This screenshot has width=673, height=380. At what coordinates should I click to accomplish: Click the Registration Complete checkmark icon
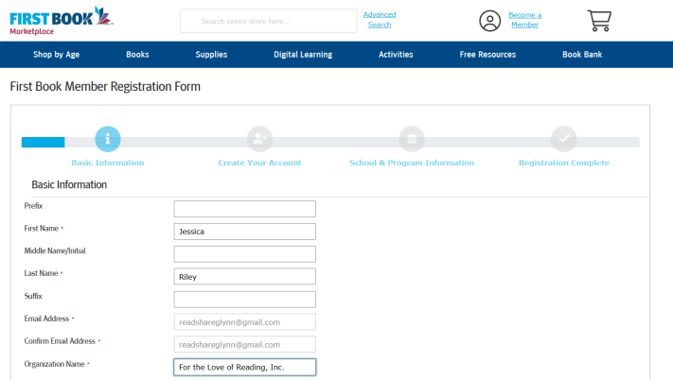pos(564,139)
